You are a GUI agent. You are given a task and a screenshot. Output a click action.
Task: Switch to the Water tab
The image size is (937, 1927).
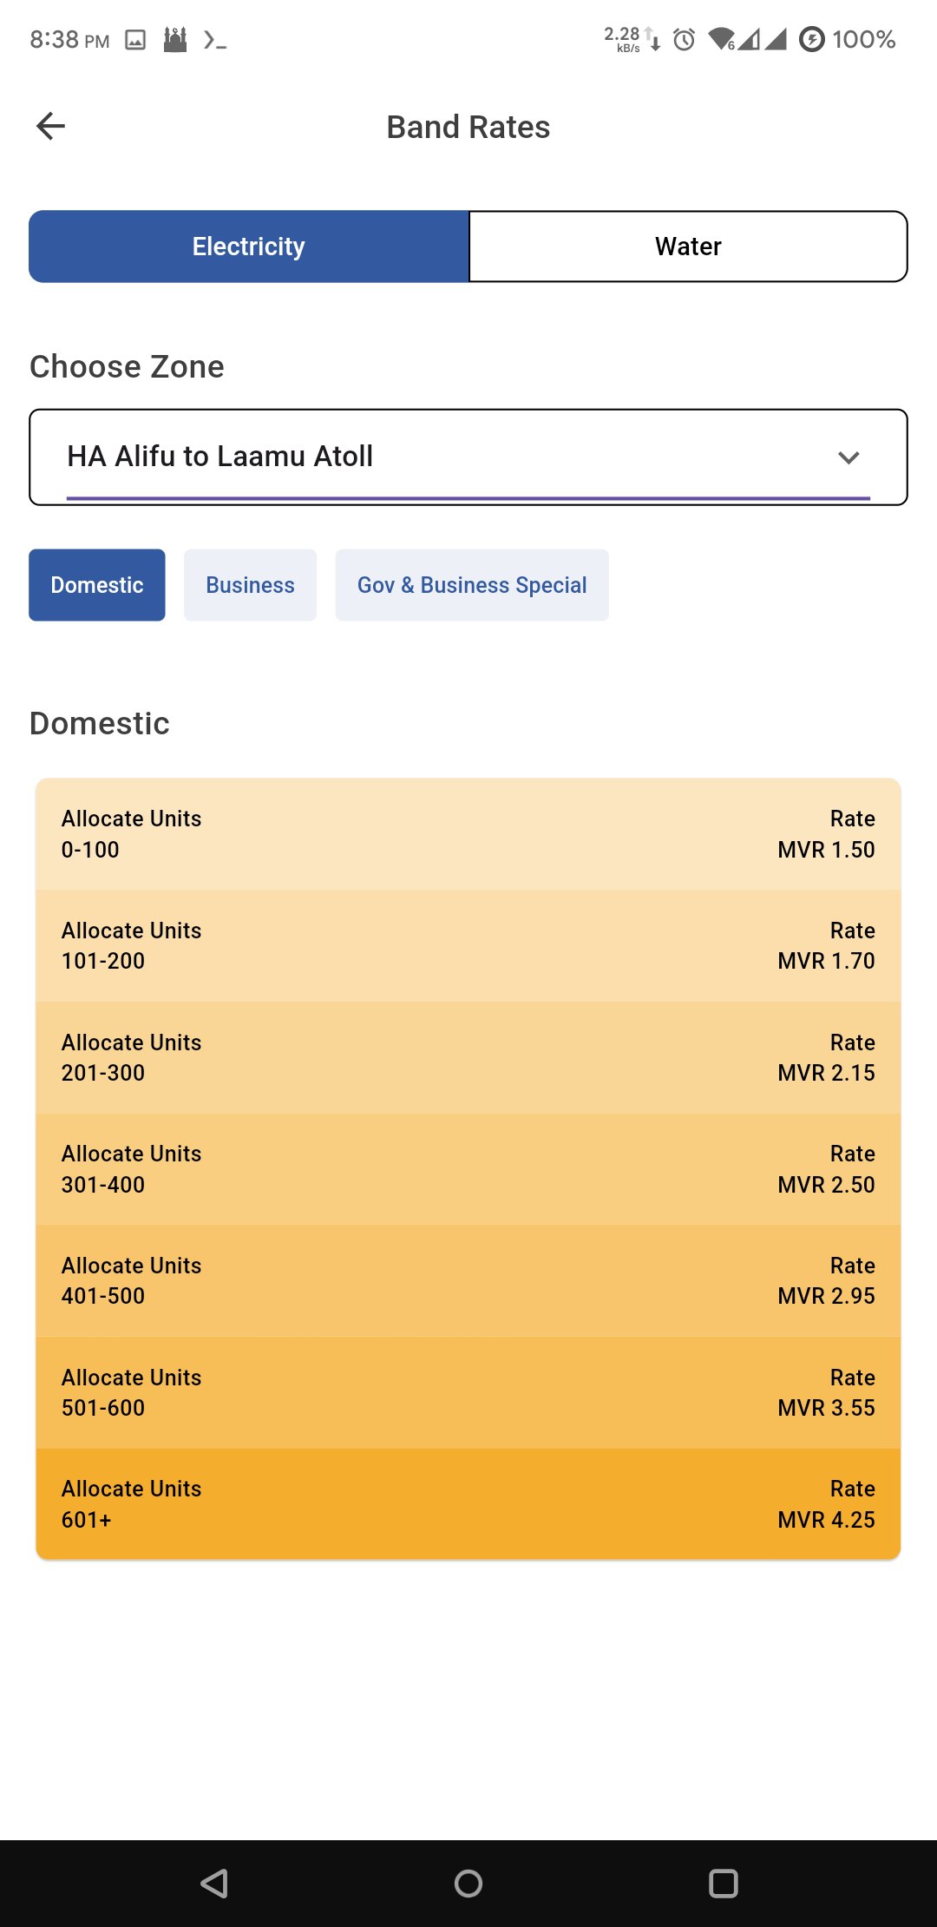pos(688,247)
